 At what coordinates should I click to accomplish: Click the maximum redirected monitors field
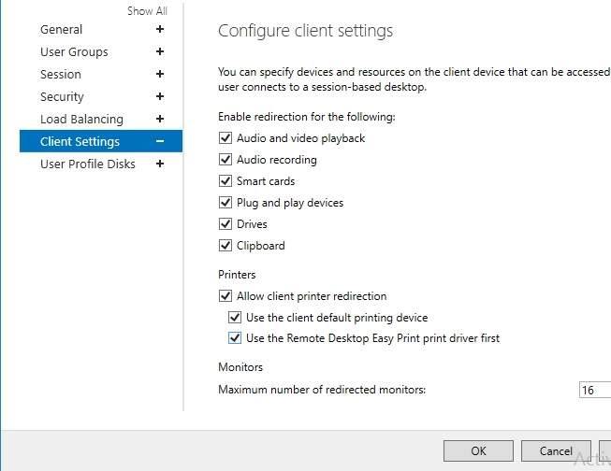click(x=594, y=390)
